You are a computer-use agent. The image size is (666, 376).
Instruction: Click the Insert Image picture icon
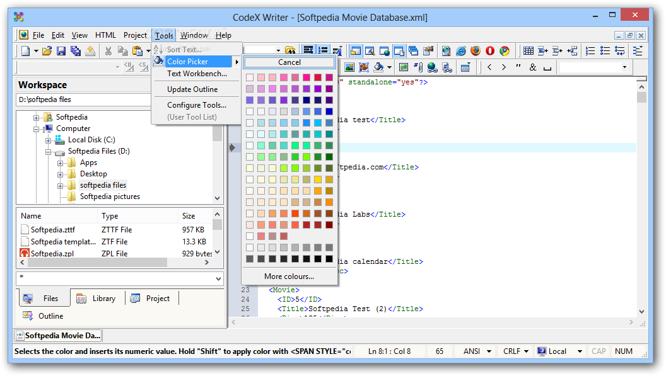(349, 67)
